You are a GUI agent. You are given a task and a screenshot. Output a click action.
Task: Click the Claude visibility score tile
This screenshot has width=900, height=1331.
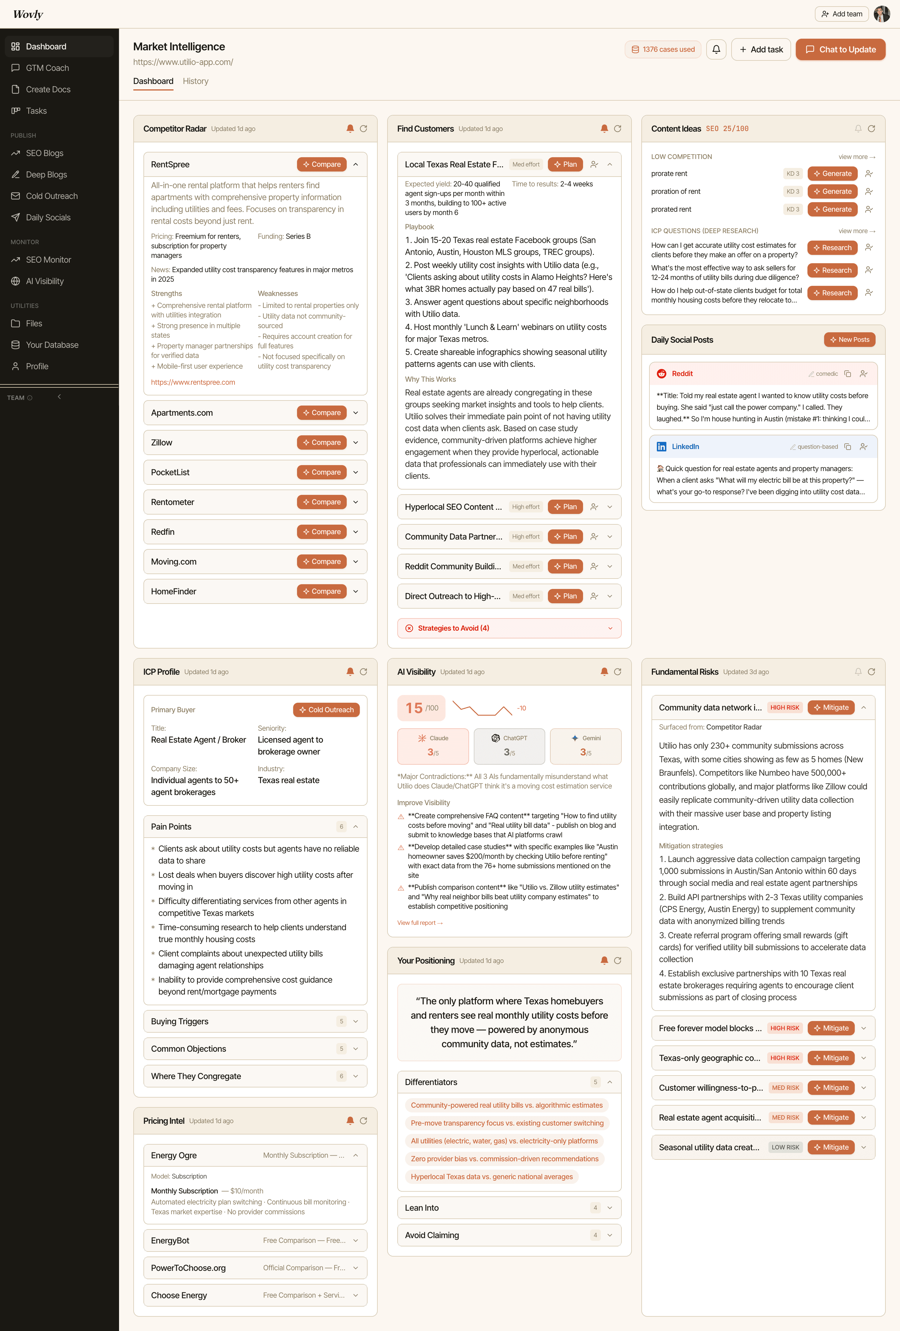(x=433, y=746)
